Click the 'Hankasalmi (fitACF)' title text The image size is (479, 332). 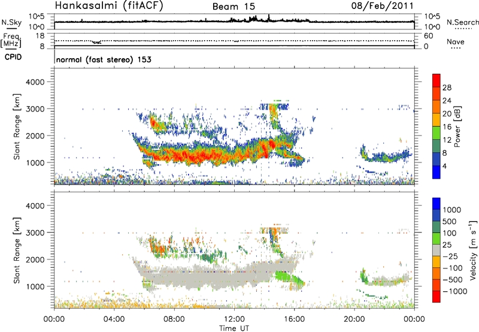[x=109, y=5]
